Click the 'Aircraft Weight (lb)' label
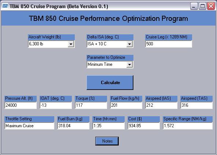This screenshot has width=217, height=155. (x=45, y=37)
